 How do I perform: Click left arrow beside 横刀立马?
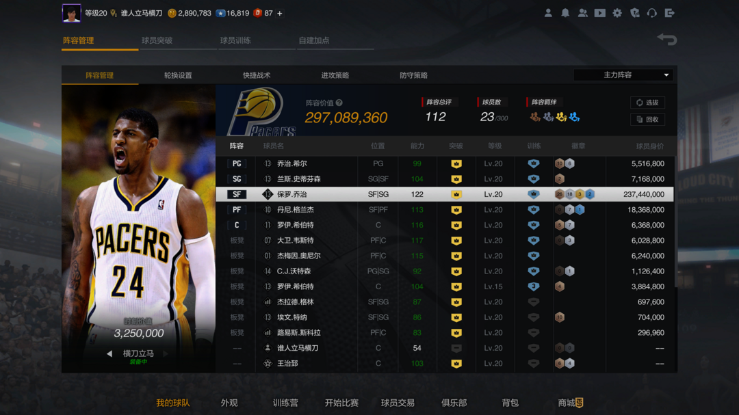tap(109, 353)
